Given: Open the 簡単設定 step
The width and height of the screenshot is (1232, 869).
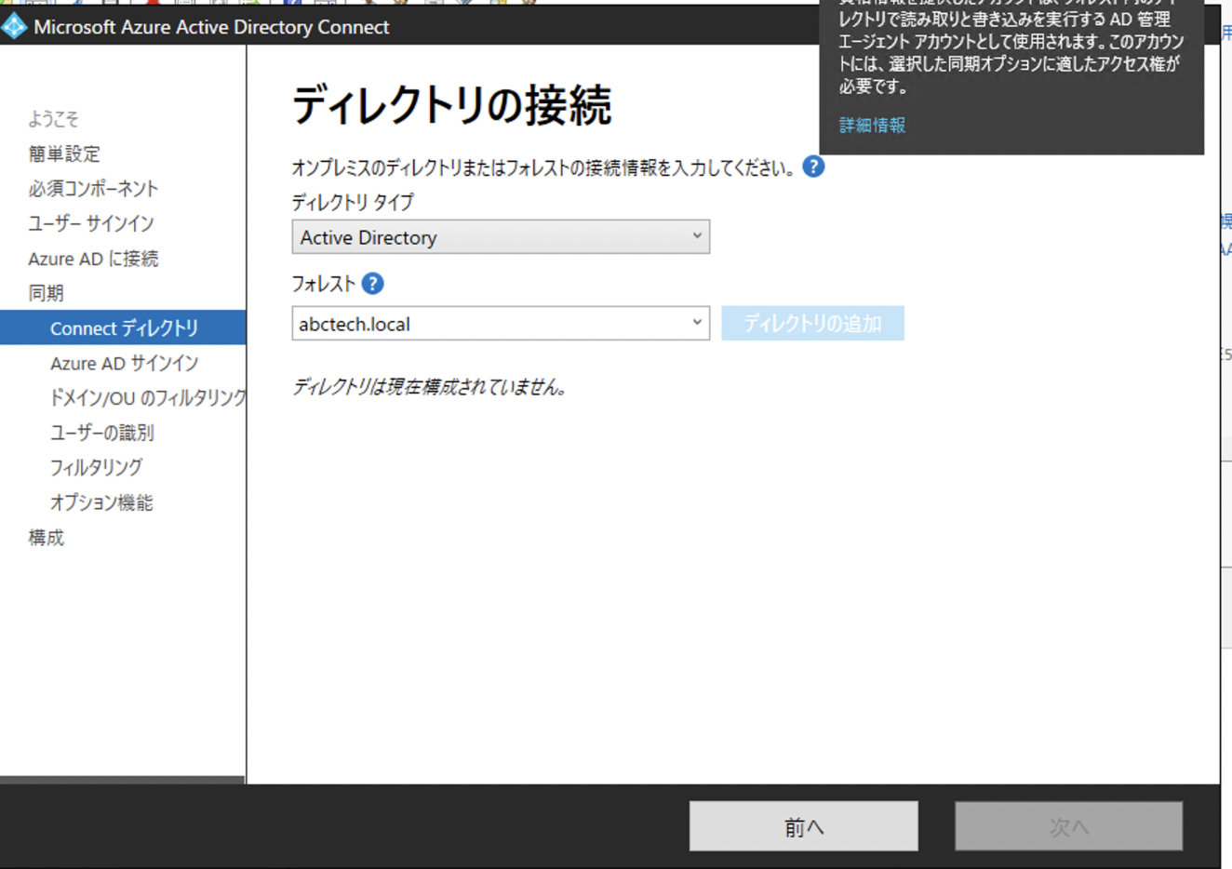Looking at the screenshot, I should pyautogui.click(x=63, y=154).
